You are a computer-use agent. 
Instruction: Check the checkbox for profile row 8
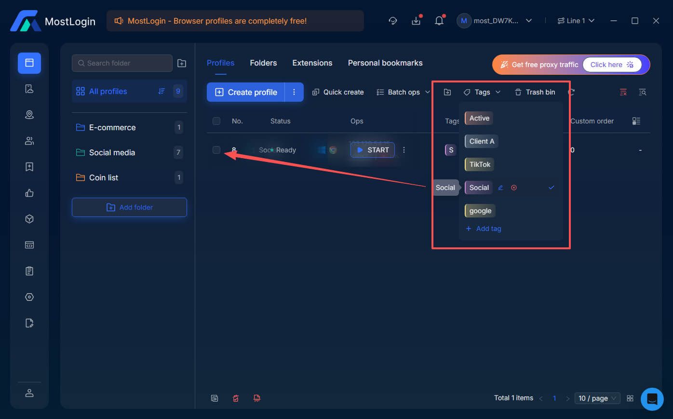pyautogui.click(x=216, y=150)
